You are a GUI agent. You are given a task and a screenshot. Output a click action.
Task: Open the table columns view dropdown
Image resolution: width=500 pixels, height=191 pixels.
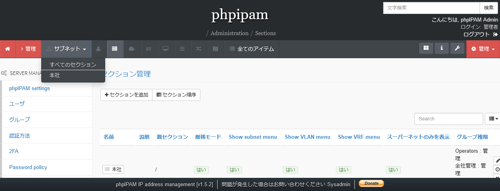492,118
